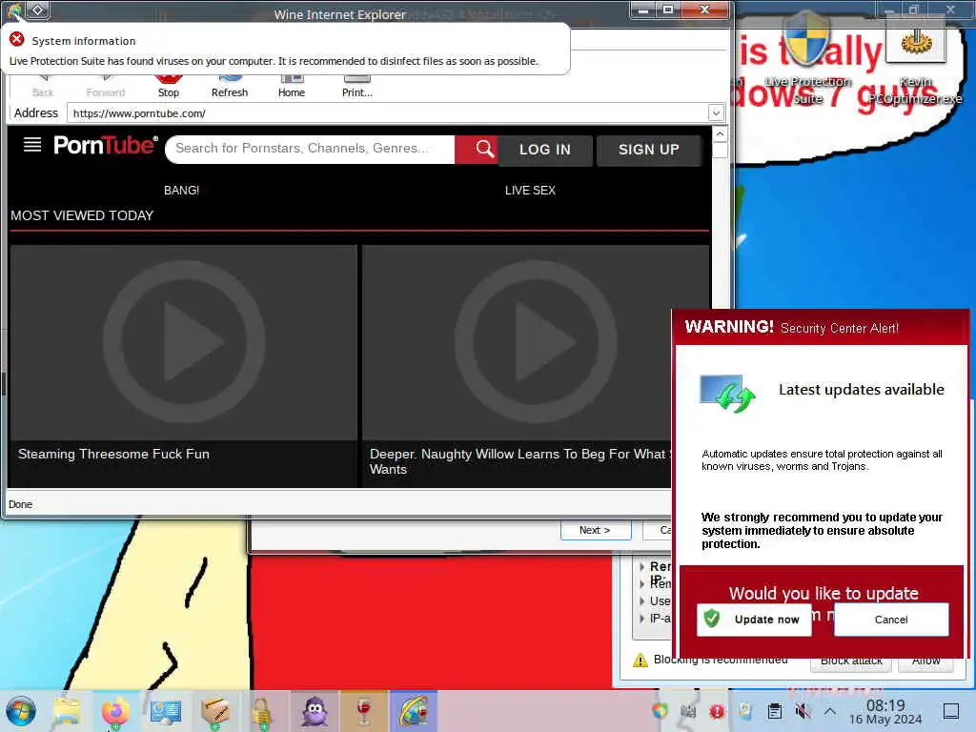Click the padlock taskbar icon
Screen dimensions: 976x732
pyautogui.click(x=261, y=711)
